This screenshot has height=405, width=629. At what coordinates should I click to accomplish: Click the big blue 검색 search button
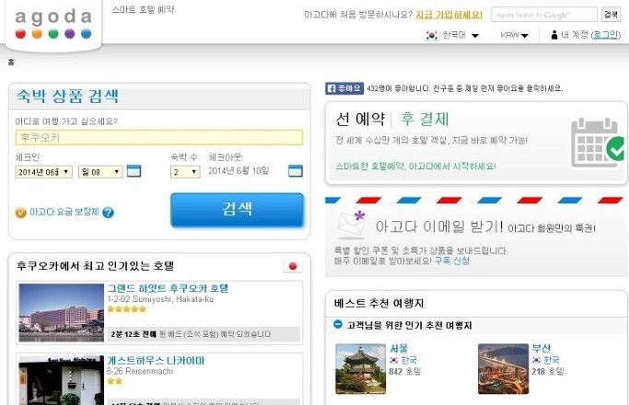(x=237, y=210)
